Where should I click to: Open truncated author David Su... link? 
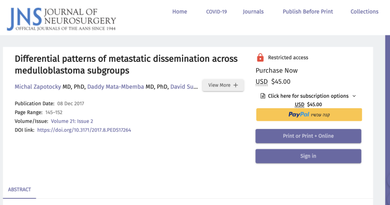click(184, 87)
